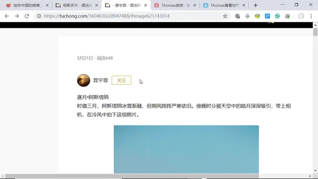Viewport: 318px width, 179px height.
Task: Click the vertical scrollbar up arrow
Action: (x=315, y=25)
